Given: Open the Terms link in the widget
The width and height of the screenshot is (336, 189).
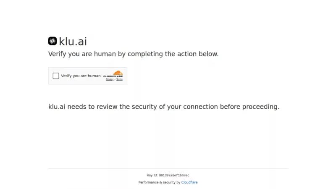Looking at the screenshot, I should [x=119, y=79].
